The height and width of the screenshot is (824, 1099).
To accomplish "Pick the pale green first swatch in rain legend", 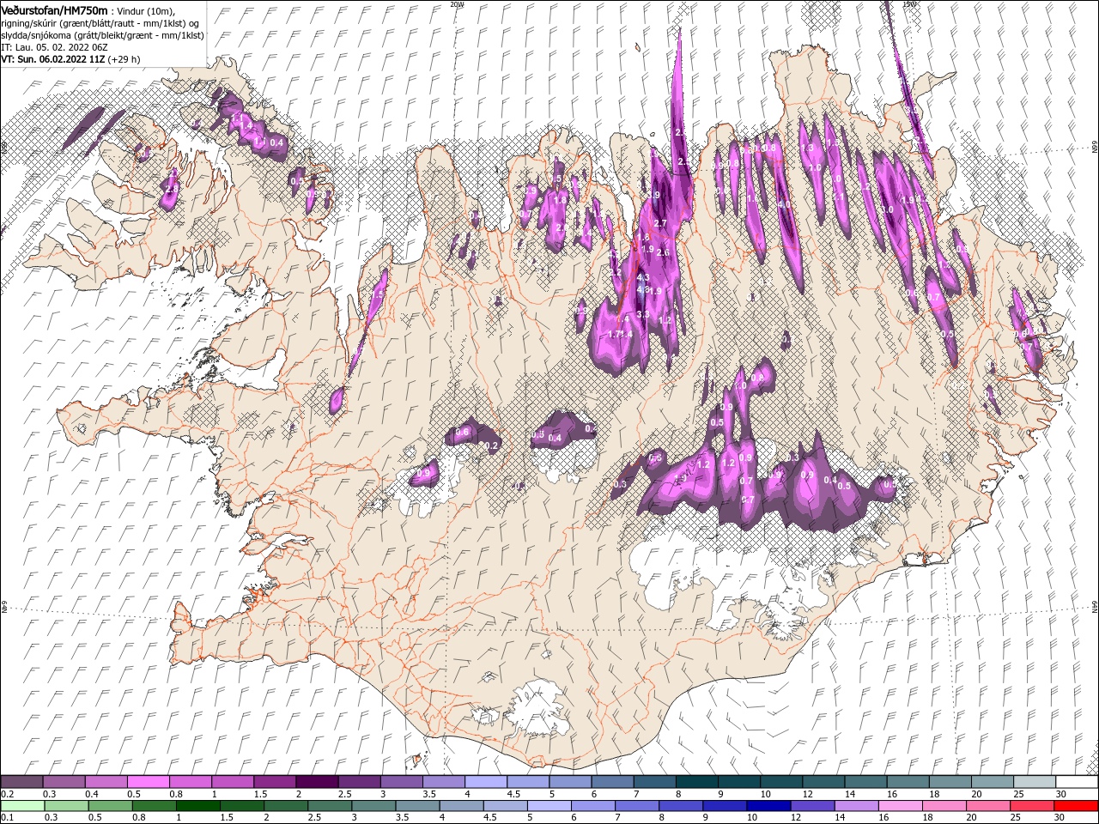I will point(21,806).
